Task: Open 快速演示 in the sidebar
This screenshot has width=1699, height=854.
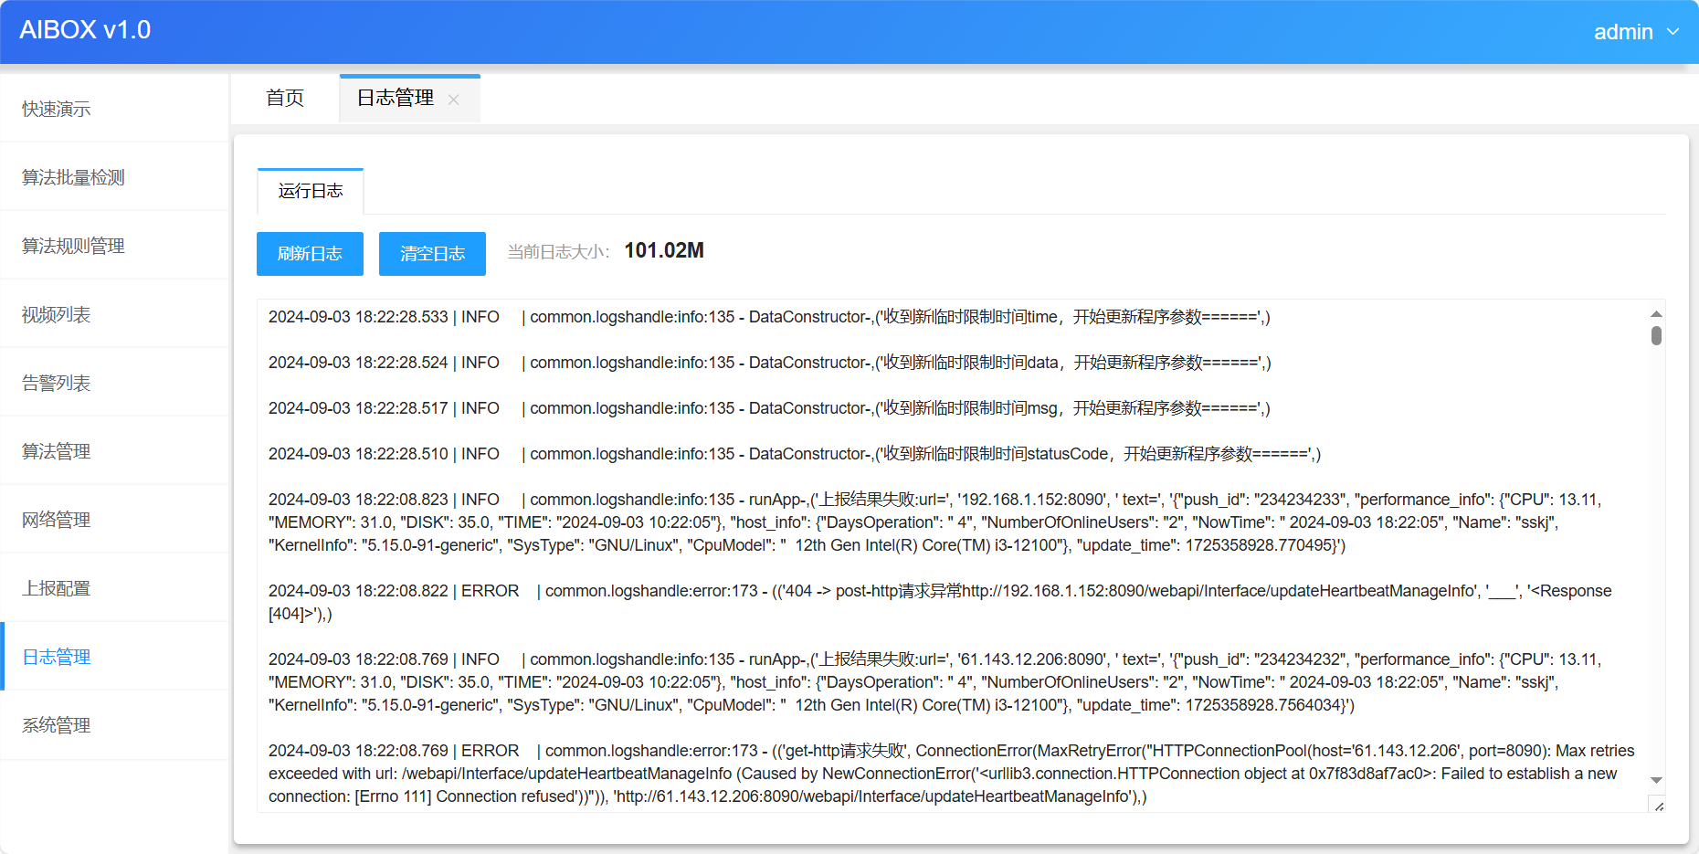Action: pos(57,110)
